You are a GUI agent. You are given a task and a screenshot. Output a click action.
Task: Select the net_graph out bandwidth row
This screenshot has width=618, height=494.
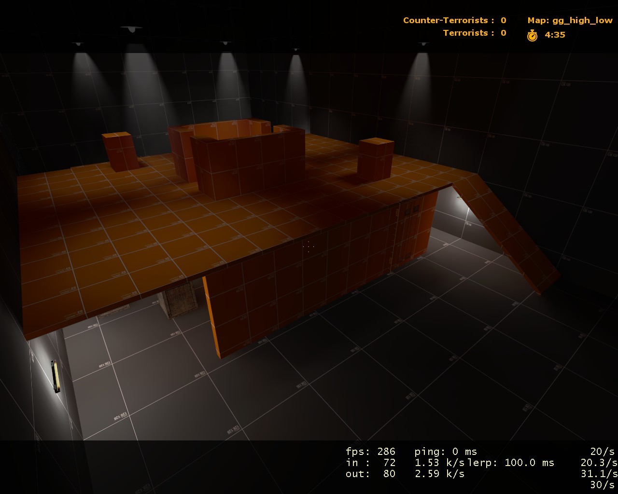pyautogui.click(x=405, y=474)
